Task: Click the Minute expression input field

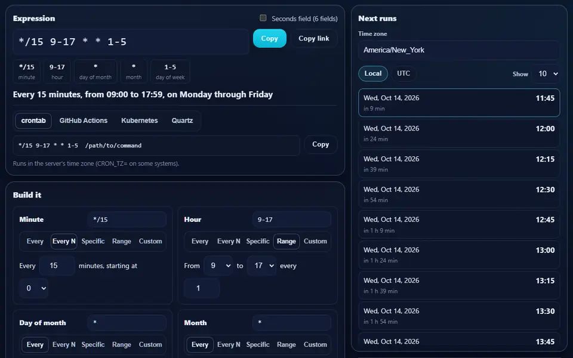Action: [x=127, y=220]
